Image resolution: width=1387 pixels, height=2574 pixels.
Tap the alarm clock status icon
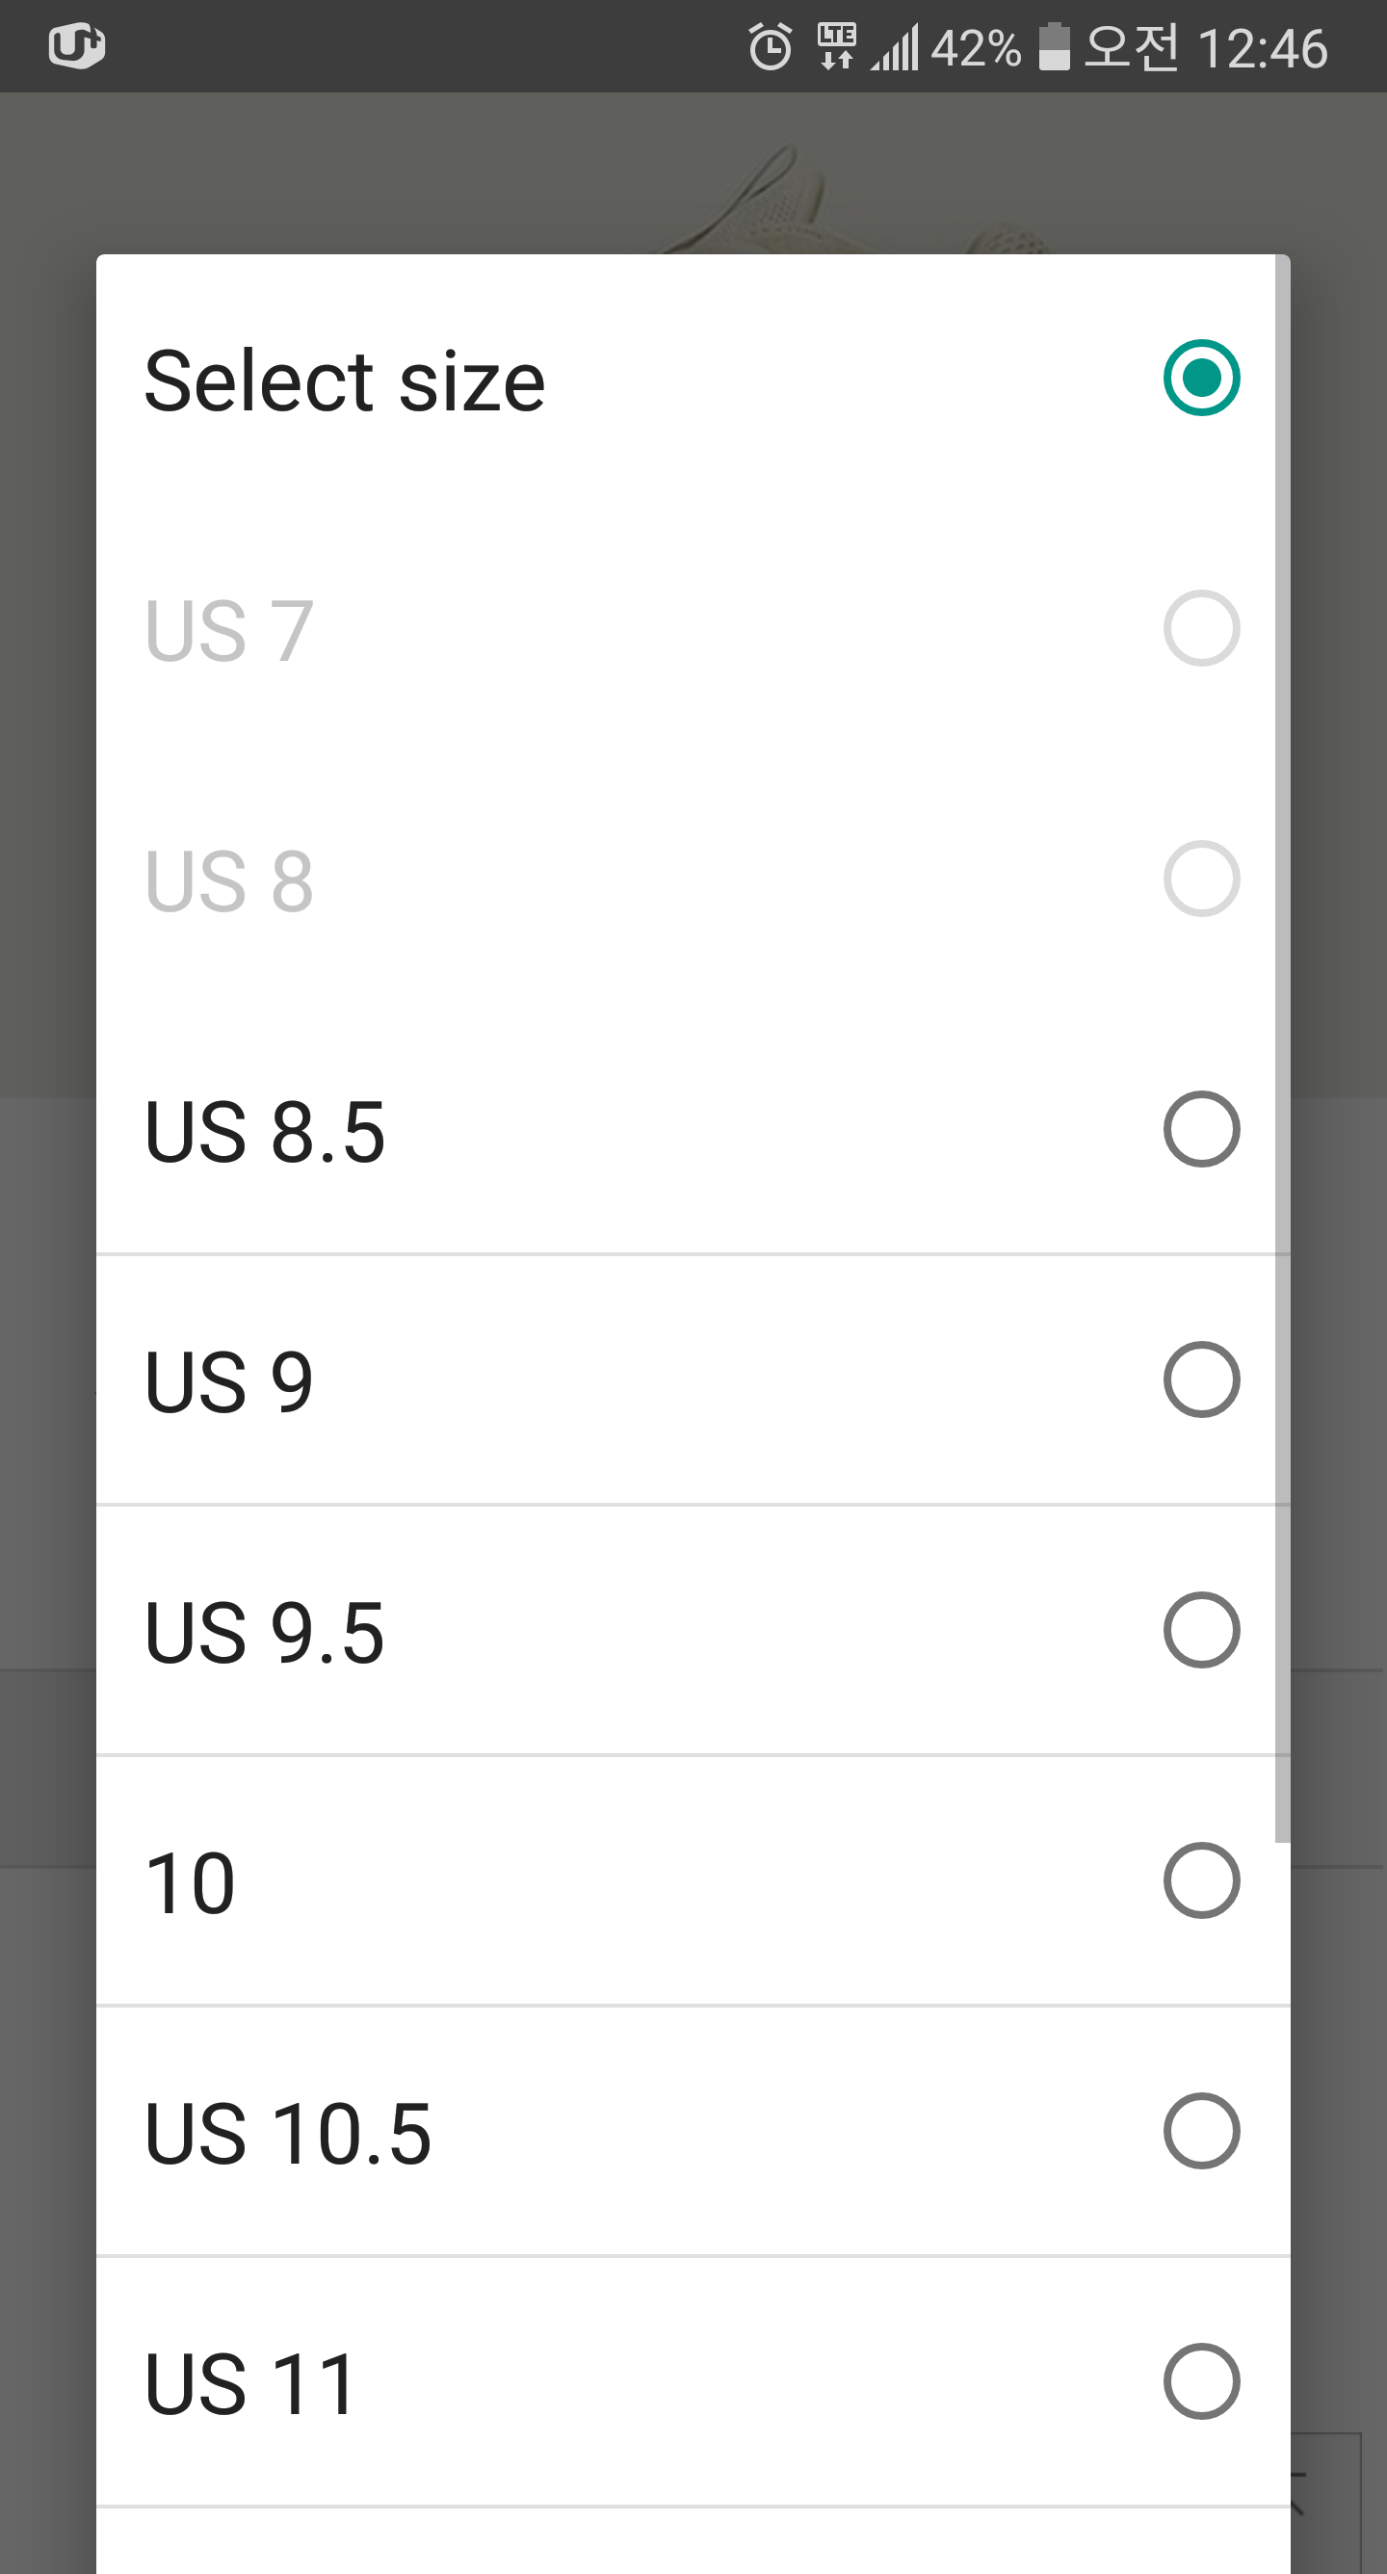click(x=771, y=47)
